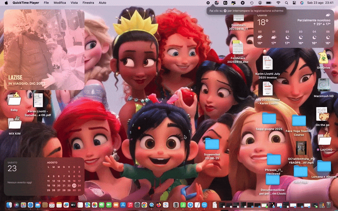Open the App Store from the Dock
Viewport: 338px width, 211px height.
(123, 205)
